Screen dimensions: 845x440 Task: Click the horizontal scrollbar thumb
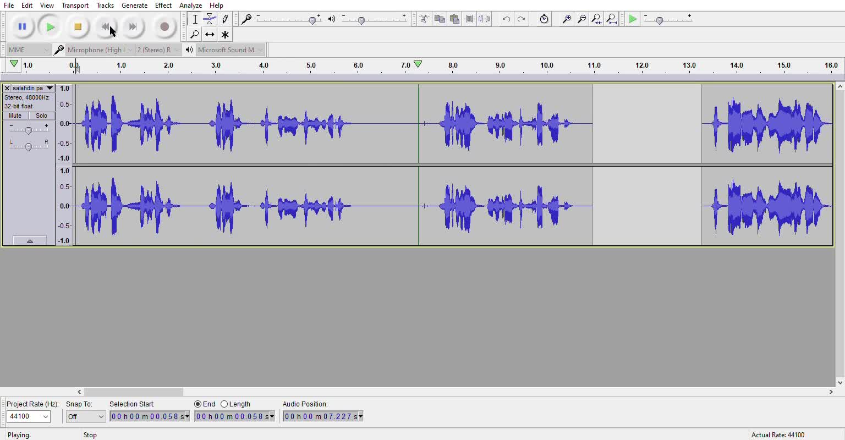(134, 392)
